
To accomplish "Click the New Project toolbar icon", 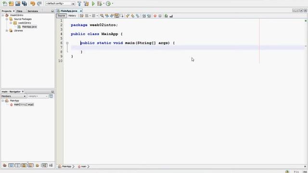I will [x=11, y=3].
